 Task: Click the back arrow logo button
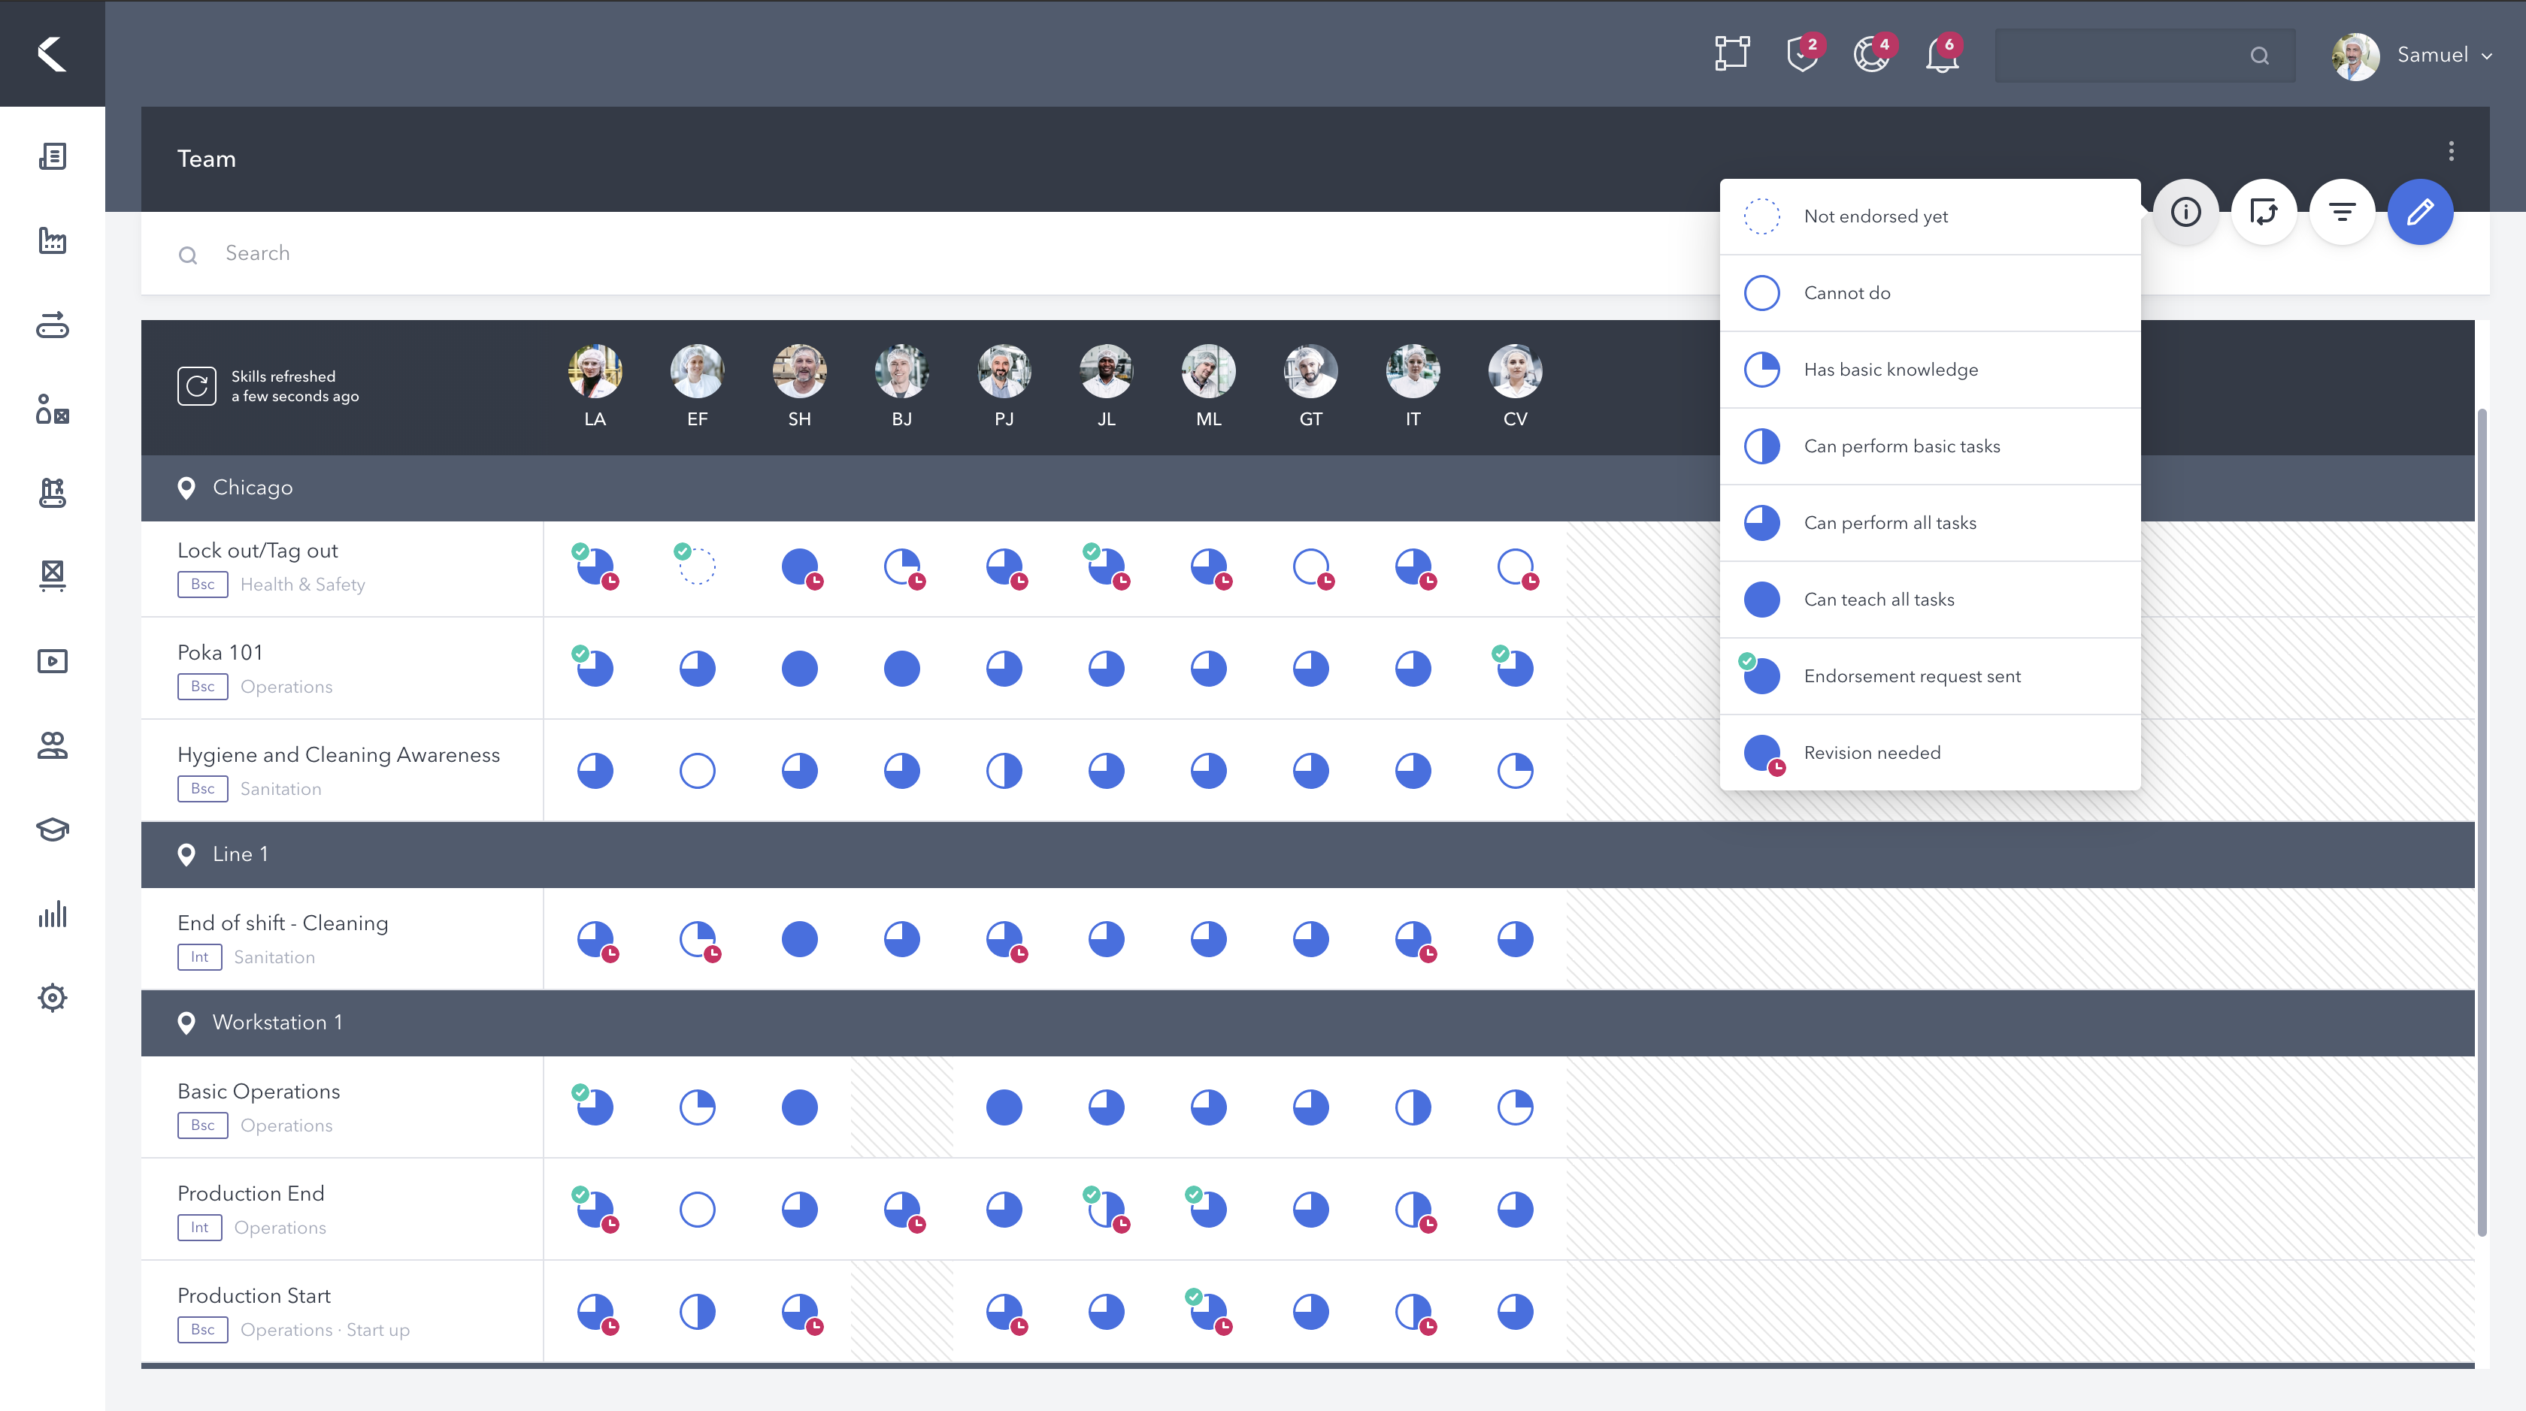52,53
